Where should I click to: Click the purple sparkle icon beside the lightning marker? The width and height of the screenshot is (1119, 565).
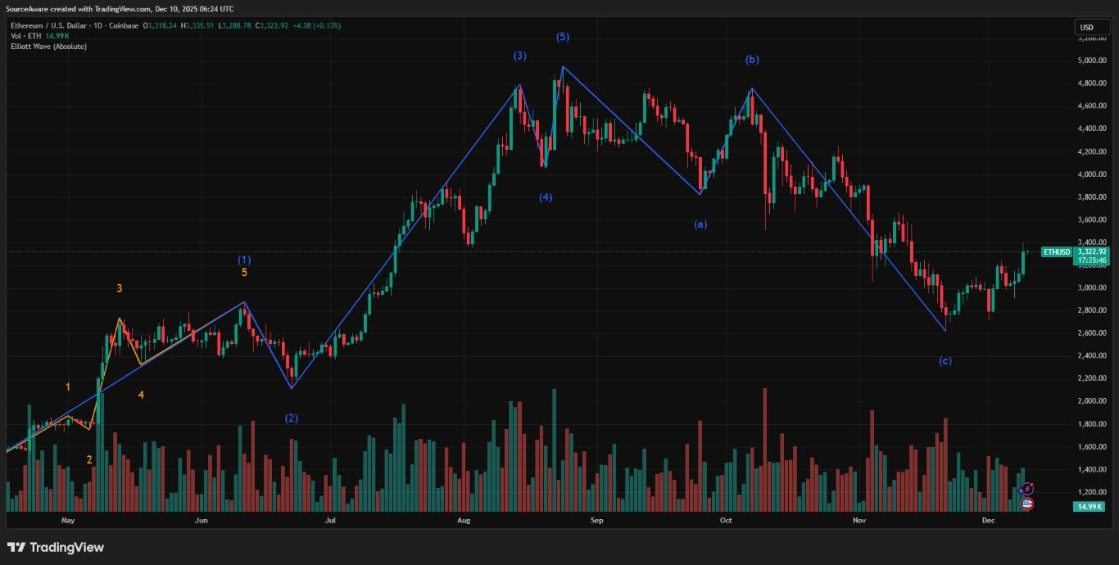click(1021, 491)
